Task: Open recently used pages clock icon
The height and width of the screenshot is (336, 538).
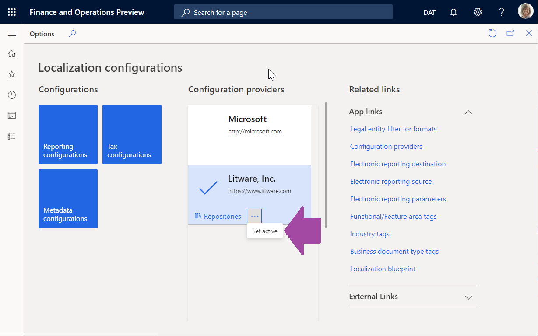Action: (x=11, y=94)
